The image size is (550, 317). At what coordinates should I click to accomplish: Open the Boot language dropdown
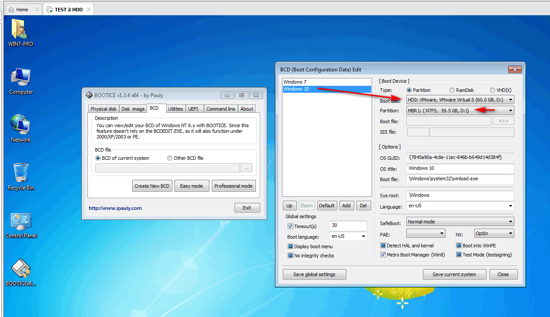tap(349, 236)
